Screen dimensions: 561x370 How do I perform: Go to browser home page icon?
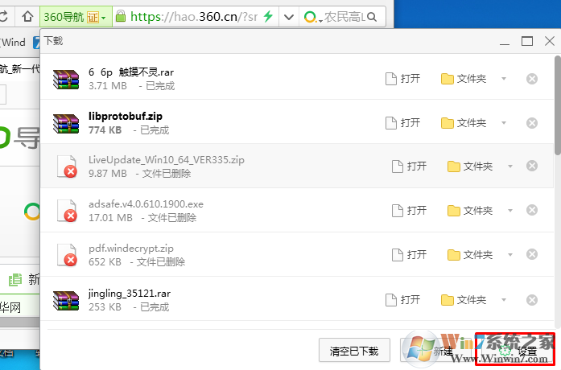[27, 16]
